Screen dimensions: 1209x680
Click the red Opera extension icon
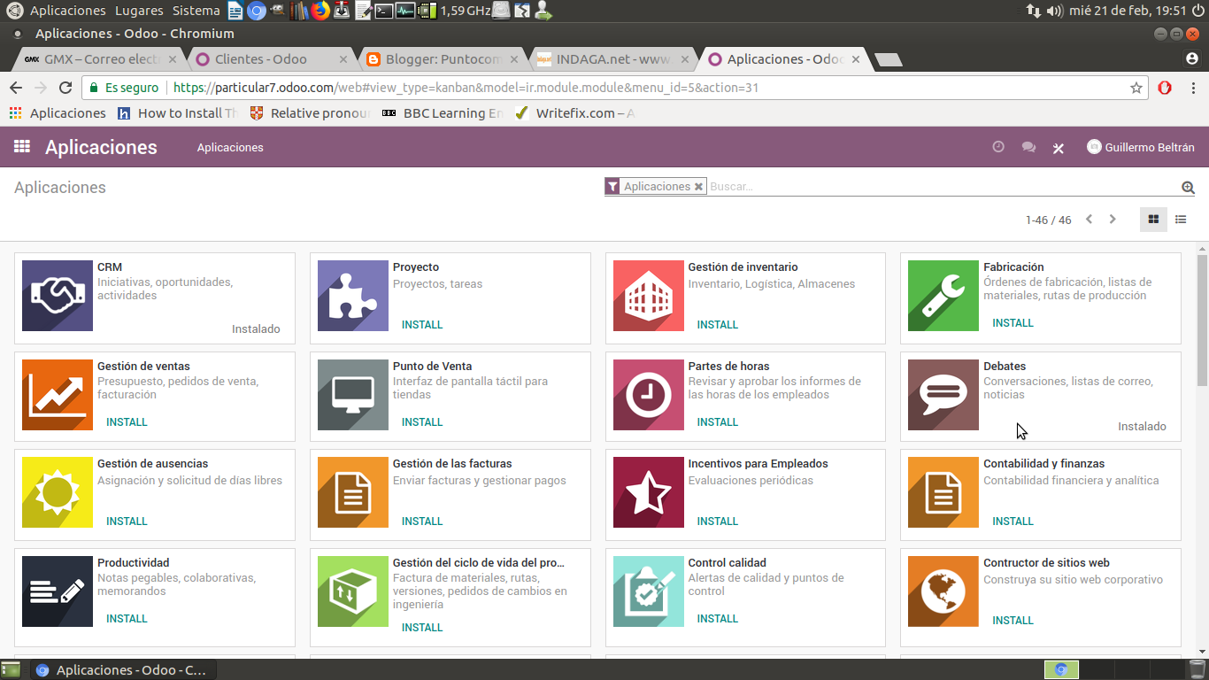pos(1165,88)
